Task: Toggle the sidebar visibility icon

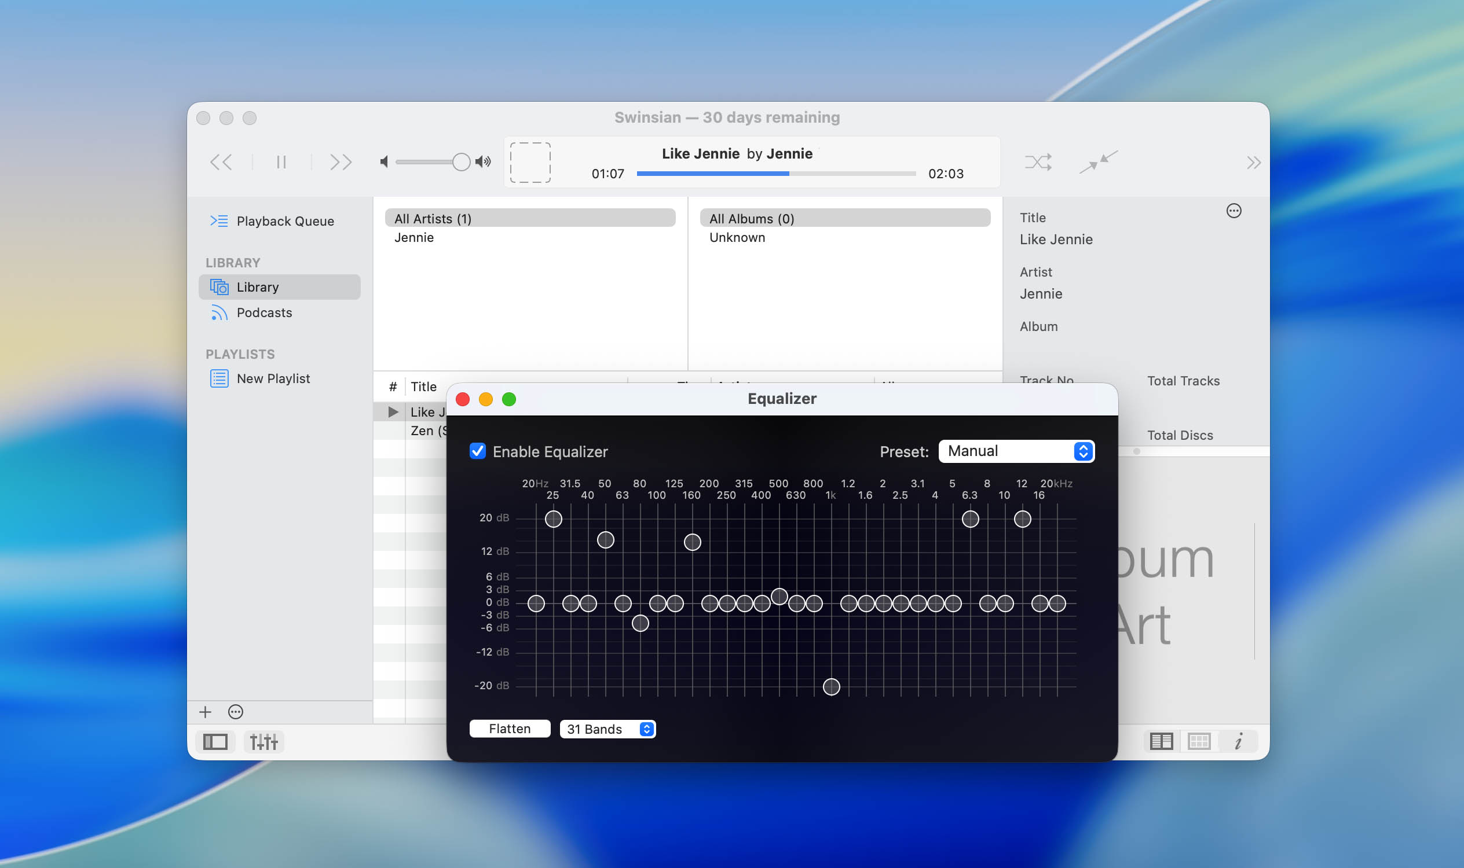Action: 215,742
